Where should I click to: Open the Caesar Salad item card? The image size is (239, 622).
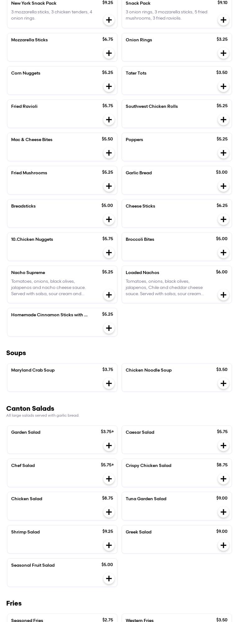177,439
